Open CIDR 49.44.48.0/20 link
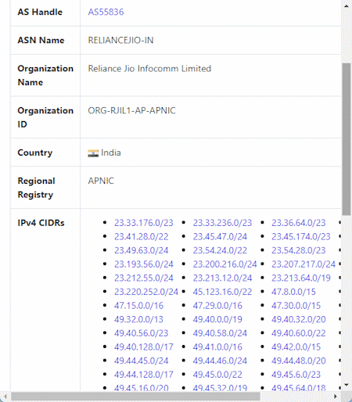The image size is (352, 402). 299,361
